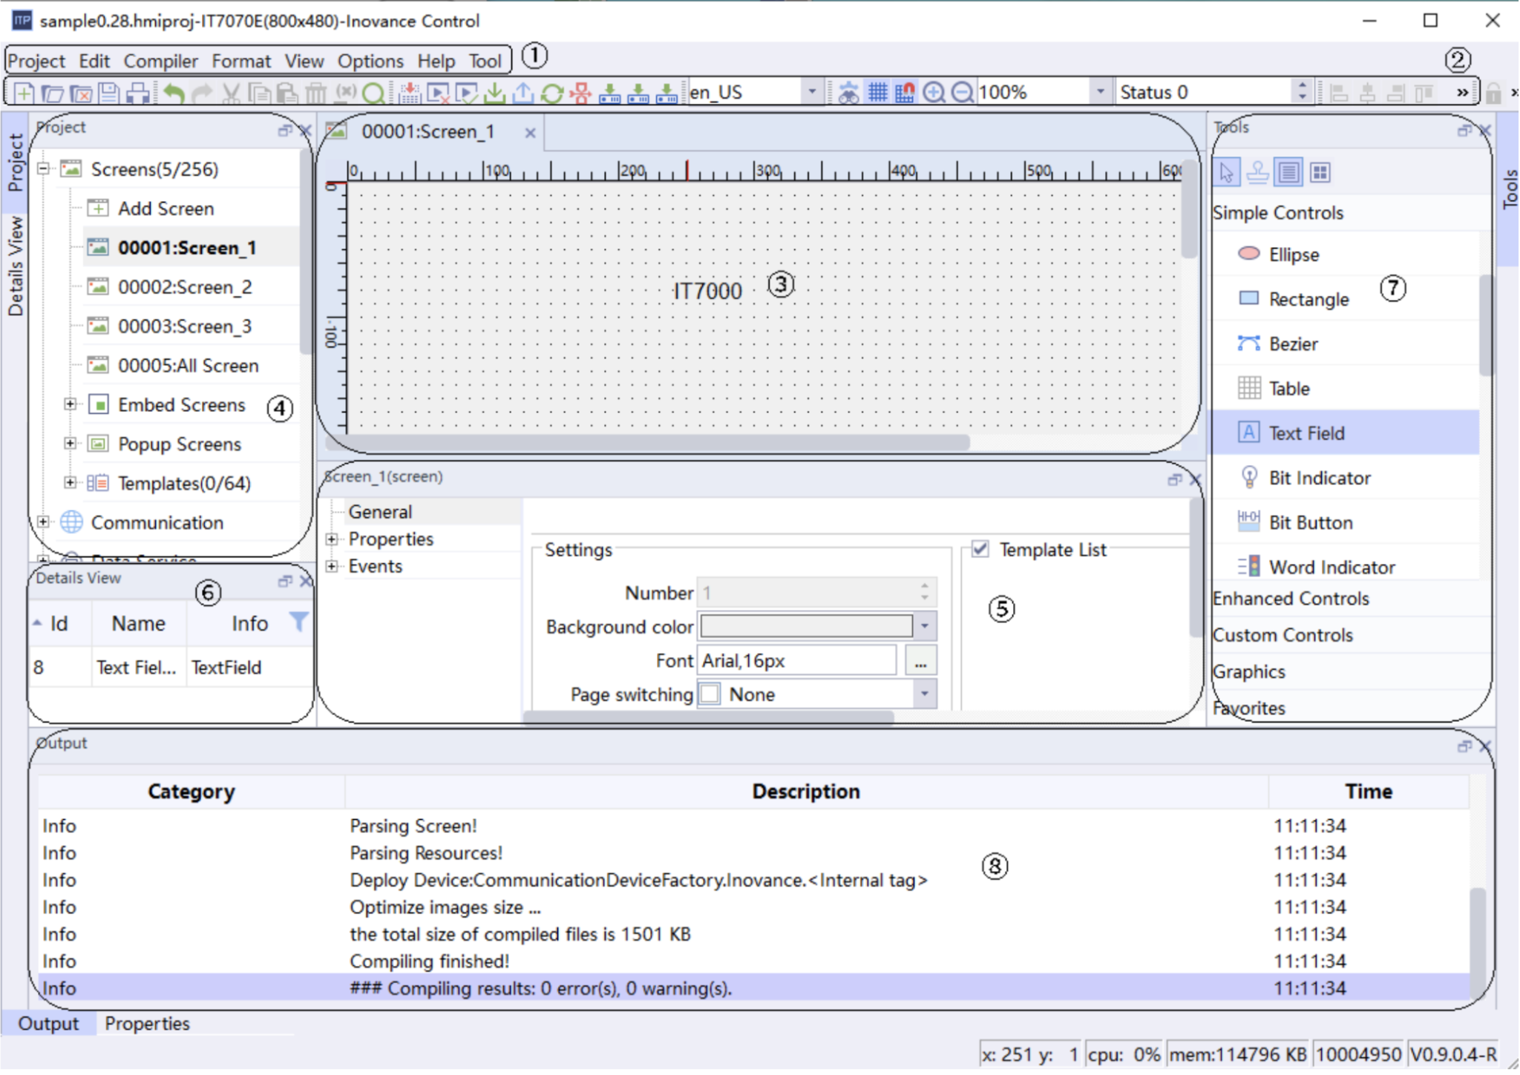Open the Format menu
Screen dimensions: 1520x1075
coord(241,62)
